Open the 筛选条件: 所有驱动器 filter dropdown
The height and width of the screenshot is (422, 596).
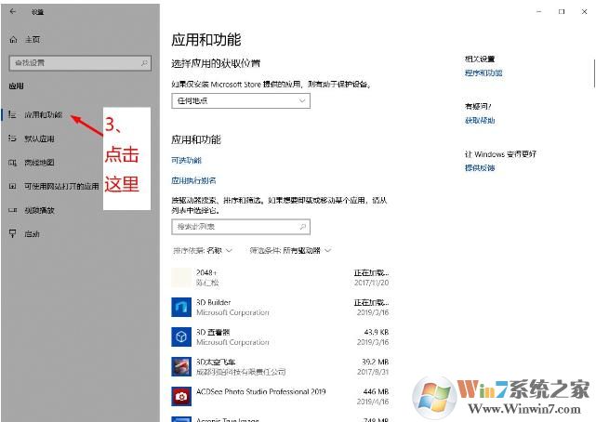click(x=290, y=250)
